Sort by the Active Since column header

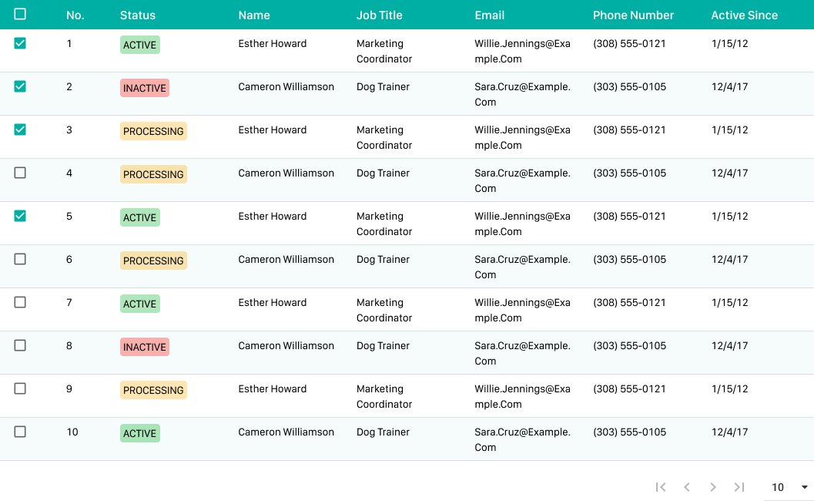745,15
